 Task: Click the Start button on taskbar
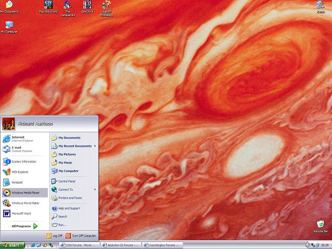pyautogui.click(x=11, y=245)
